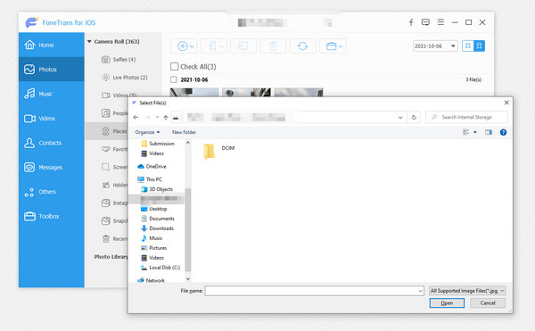Click the Export to PC monitor icon
This screenshot has width=535, height=331.
click(x=243, y=46)
